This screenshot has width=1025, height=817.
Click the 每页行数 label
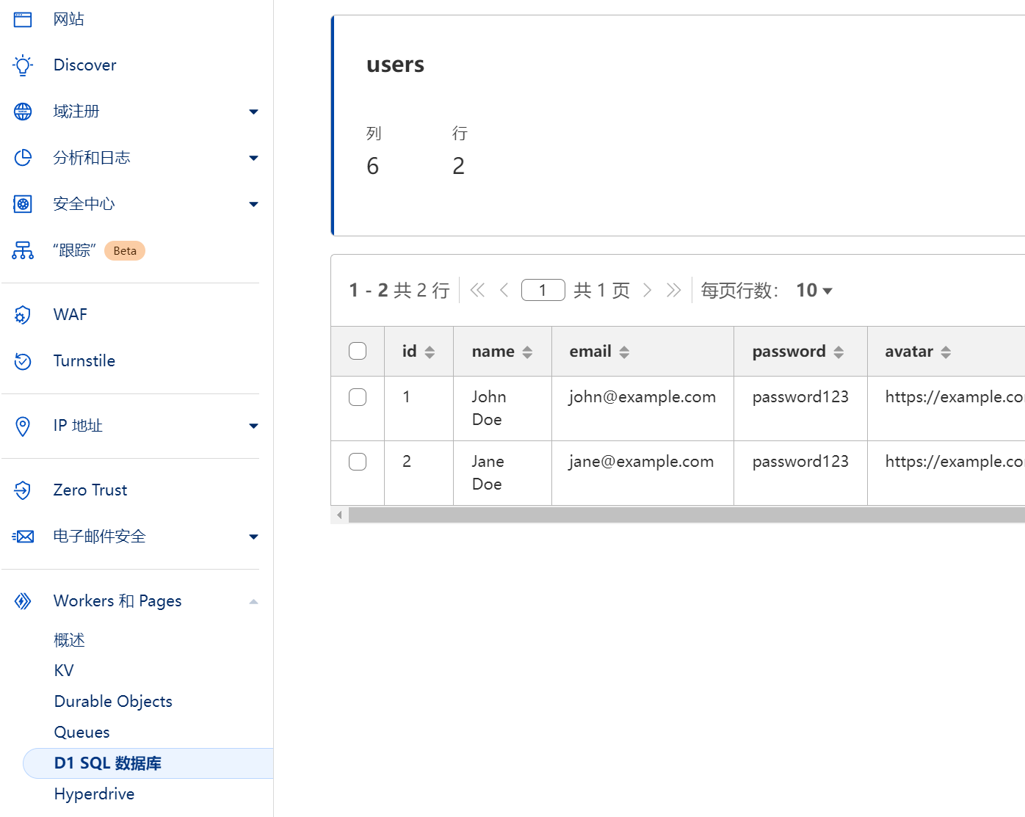point(739,291)
